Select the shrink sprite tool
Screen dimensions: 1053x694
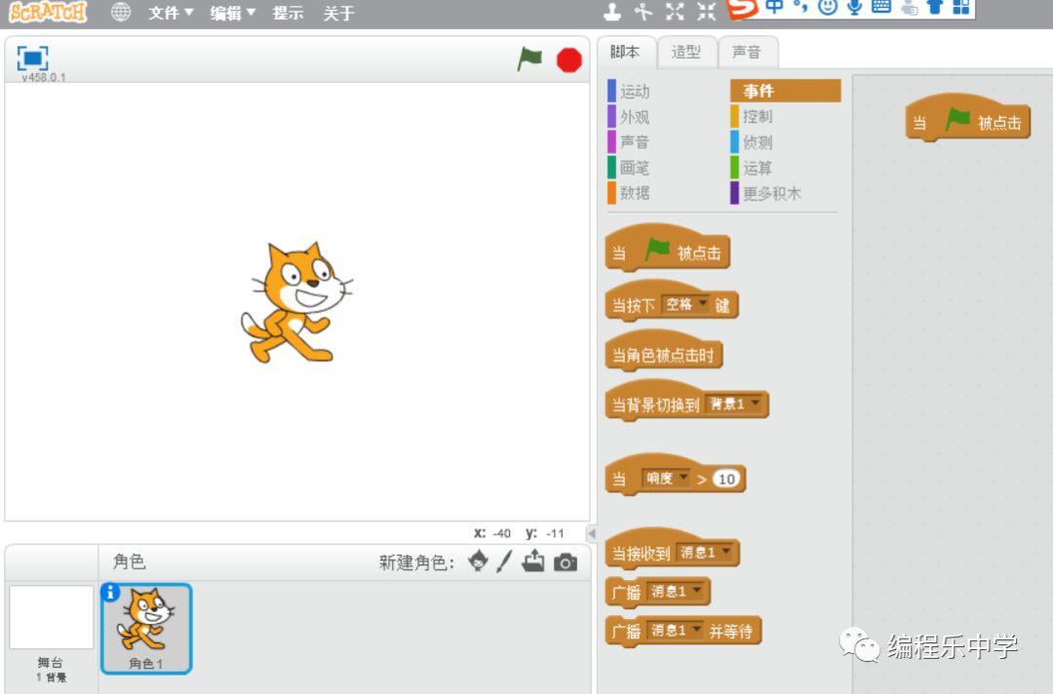706,11
